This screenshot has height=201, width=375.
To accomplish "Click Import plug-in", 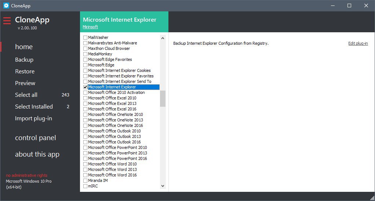I will 33,118.
